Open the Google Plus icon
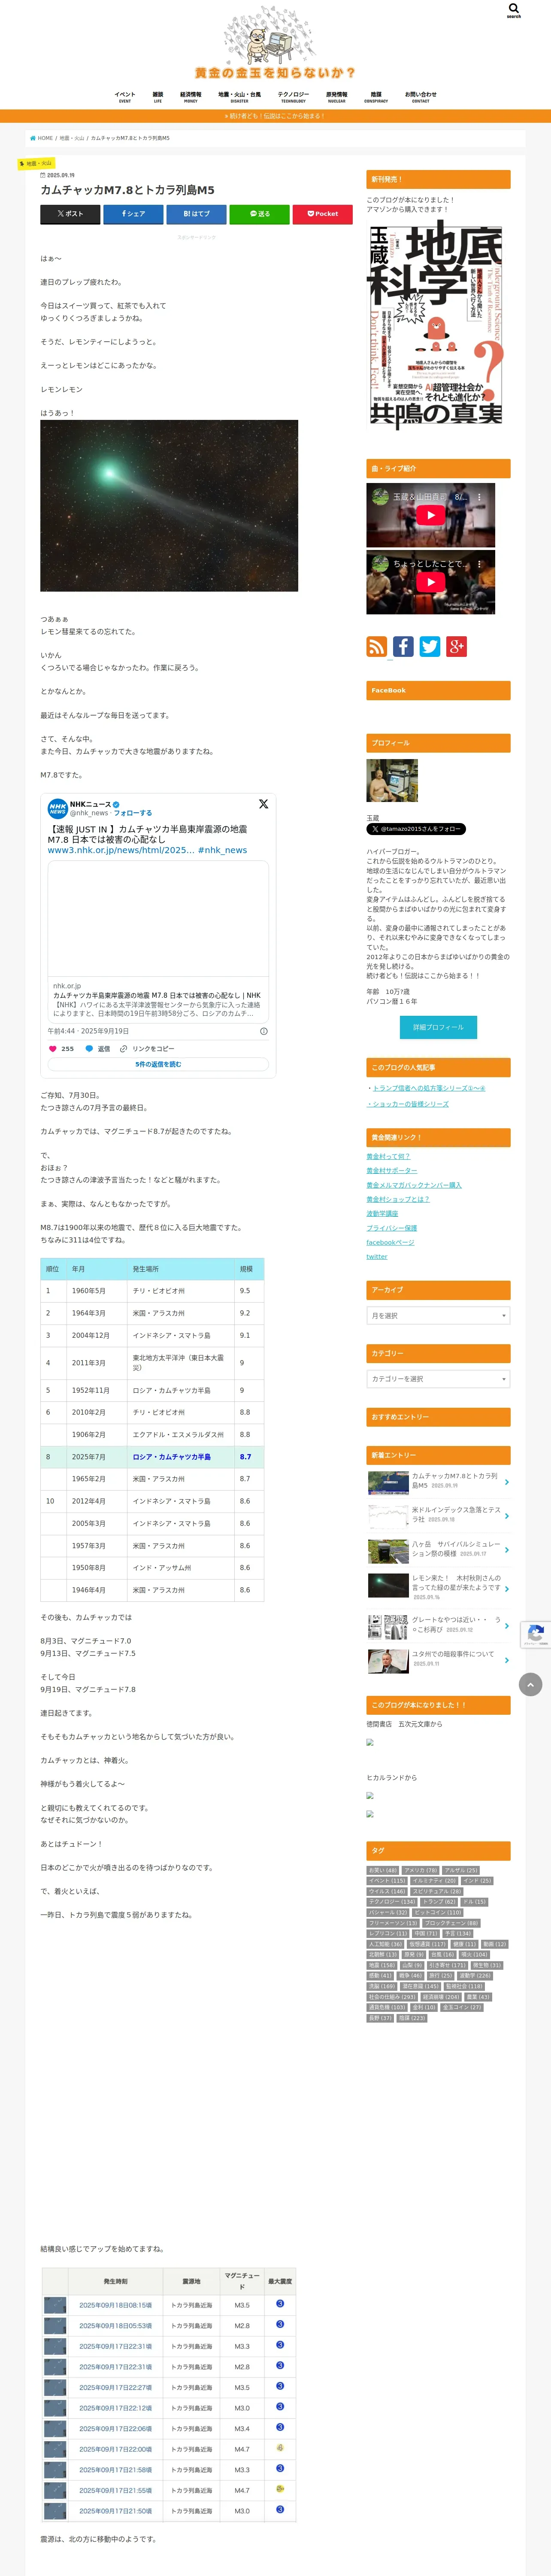 click(457, 646)
